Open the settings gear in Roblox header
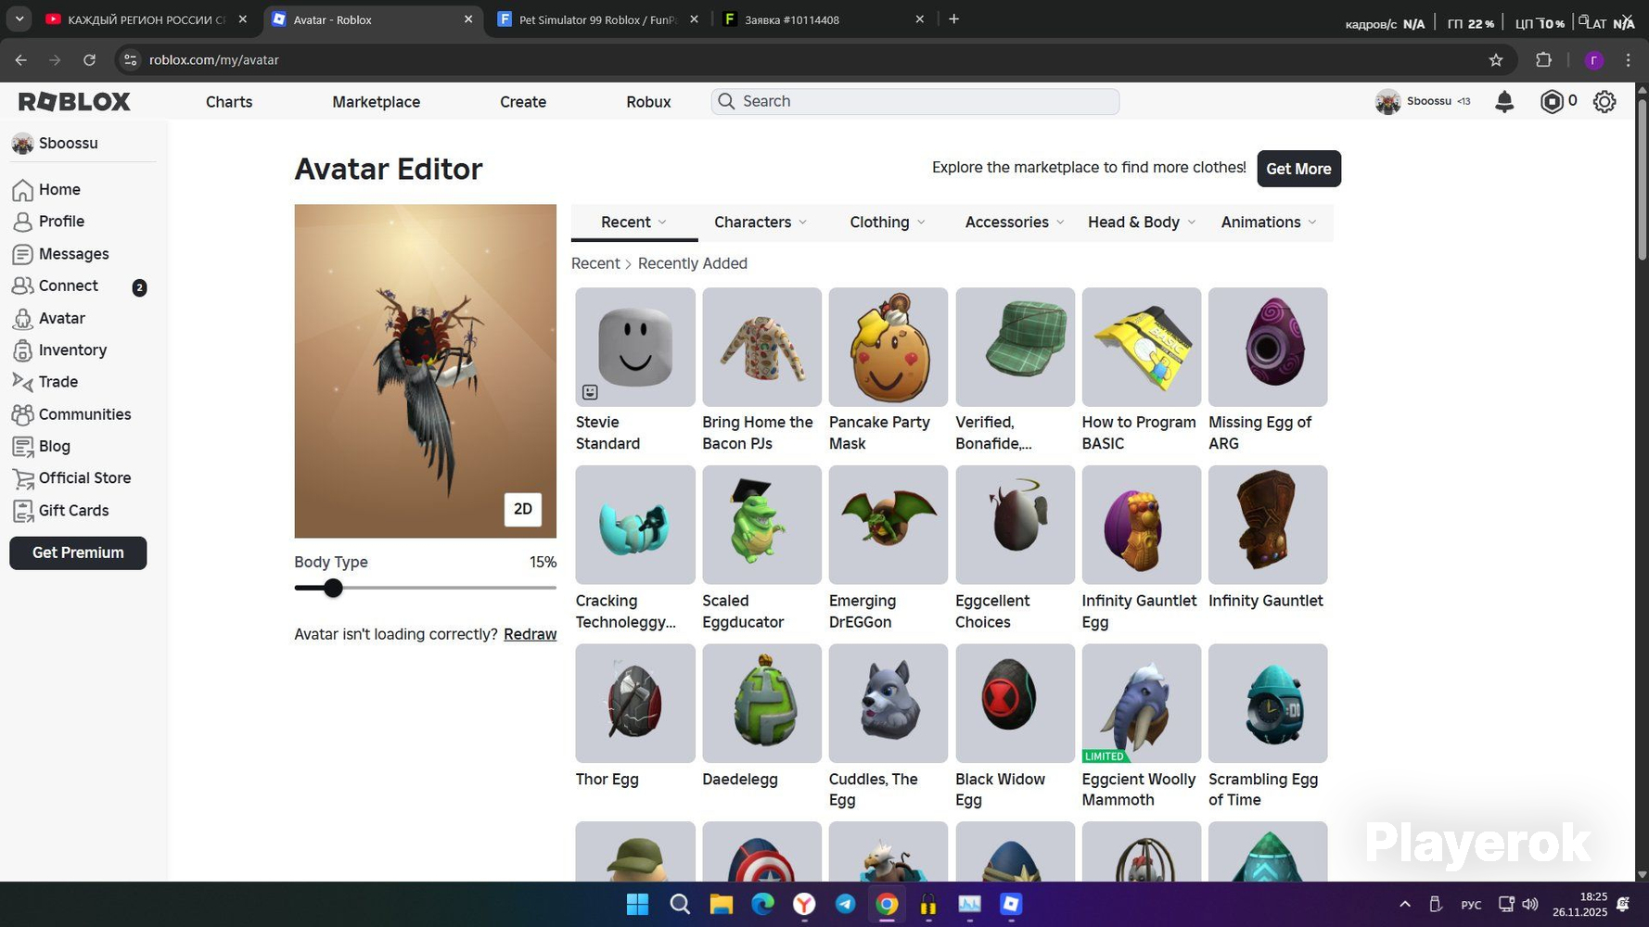This screenshot has width=1649, height=927. point(1604,102)
